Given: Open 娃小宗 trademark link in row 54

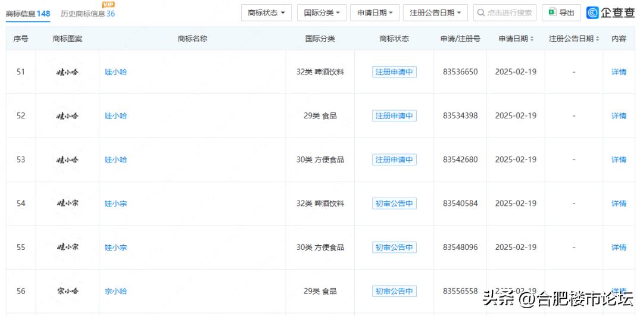Looking at the screenshot, I should click(x=116, y=204).
